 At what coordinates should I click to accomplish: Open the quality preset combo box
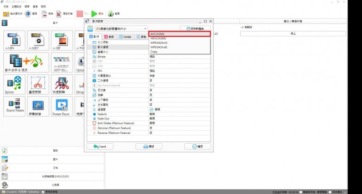coord(121,29)
